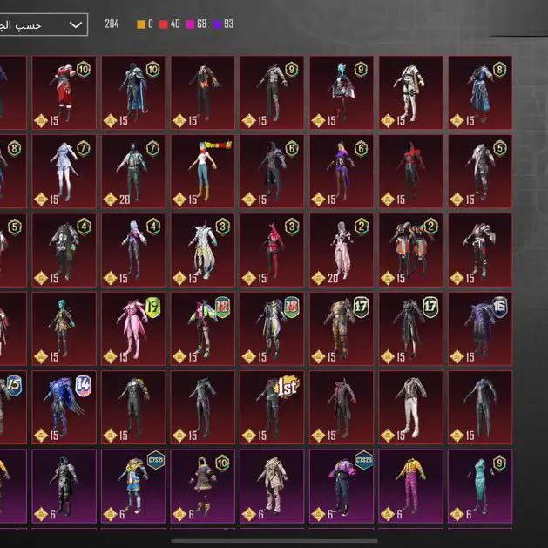Image resolution: width=548 pixels, height=548 pixels.
Task: Select the dark hooded armor costing 6
Action: tap(64, 486)
